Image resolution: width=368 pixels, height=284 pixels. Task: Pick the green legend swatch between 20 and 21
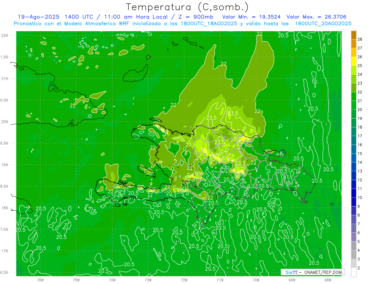[x=354, y=105]
